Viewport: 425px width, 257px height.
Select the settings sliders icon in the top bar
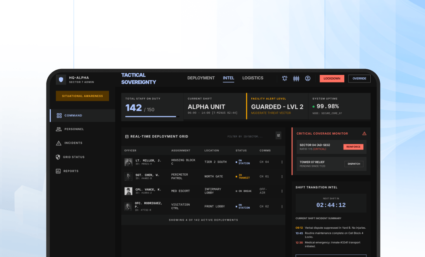click(x=296, y=78)
